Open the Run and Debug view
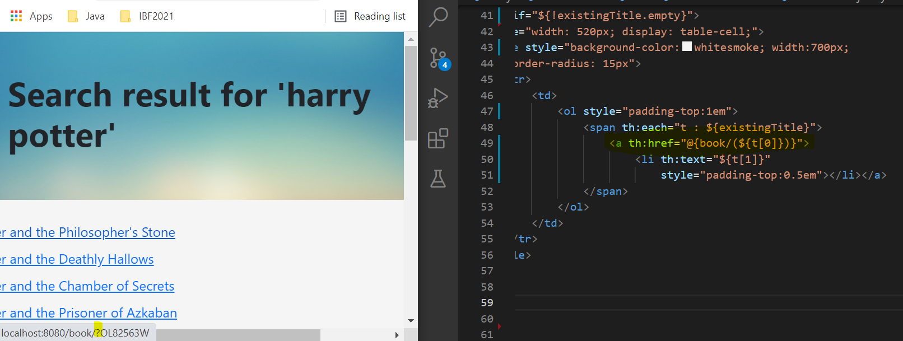The height and width of the screenshot is (341, 903). 438,99
